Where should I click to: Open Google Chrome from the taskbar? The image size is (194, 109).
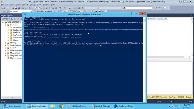click(x=61, y=106)
